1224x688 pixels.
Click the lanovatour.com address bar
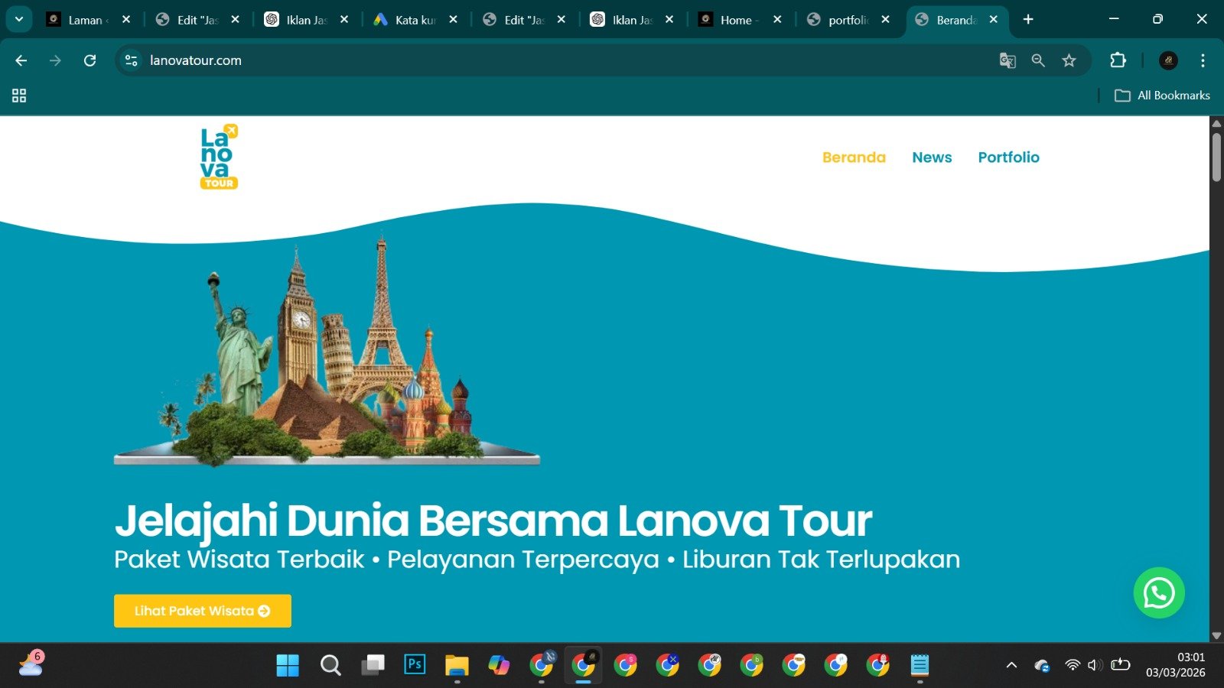(535, 60)
